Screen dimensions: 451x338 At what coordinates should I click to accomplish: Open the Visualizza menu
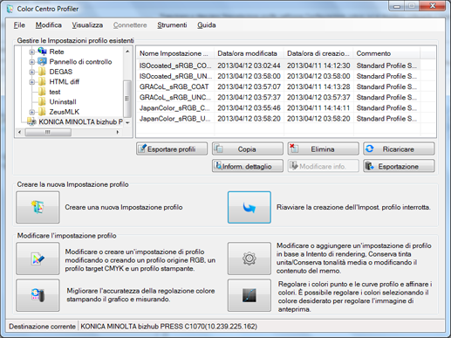click(x=87, y=25)
